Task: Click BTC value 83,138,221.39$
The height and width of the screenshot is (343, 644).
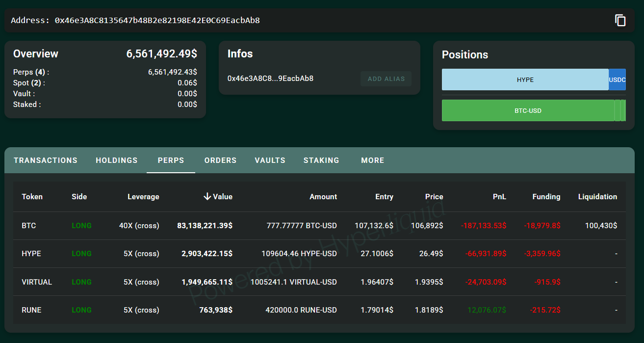Action: click(x=205, y=226)
